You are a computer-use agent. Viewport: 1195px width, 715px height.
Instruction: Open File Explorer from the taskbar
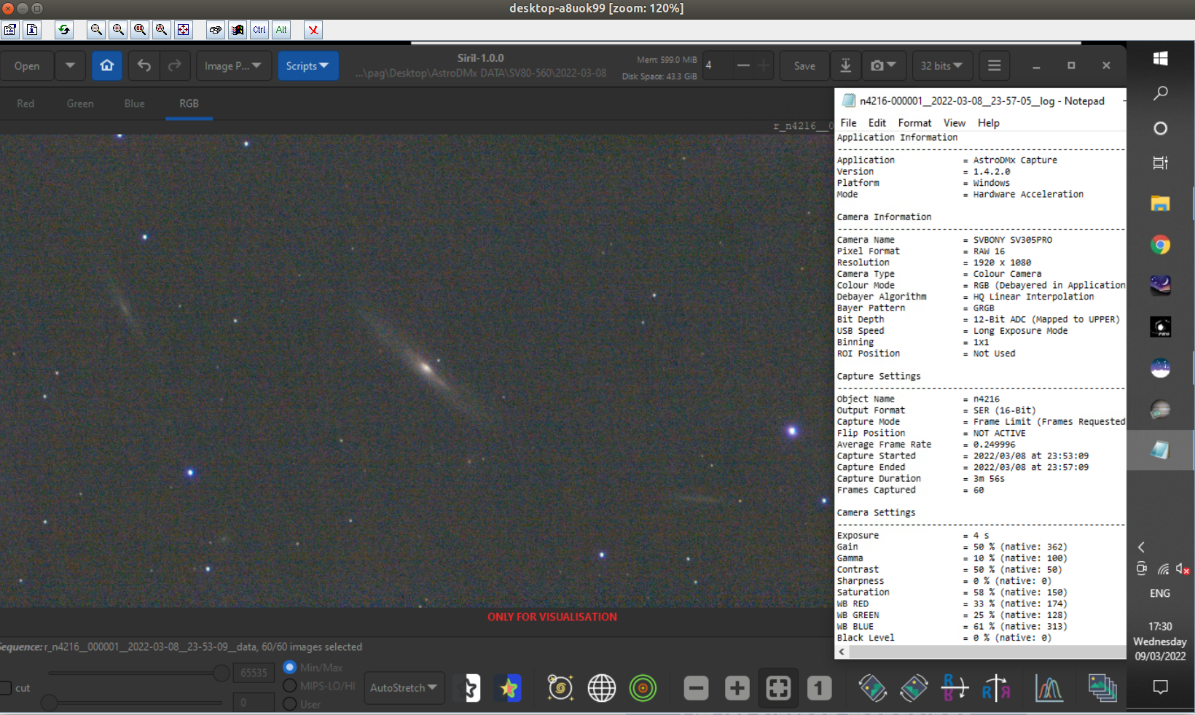point(1160,204)
